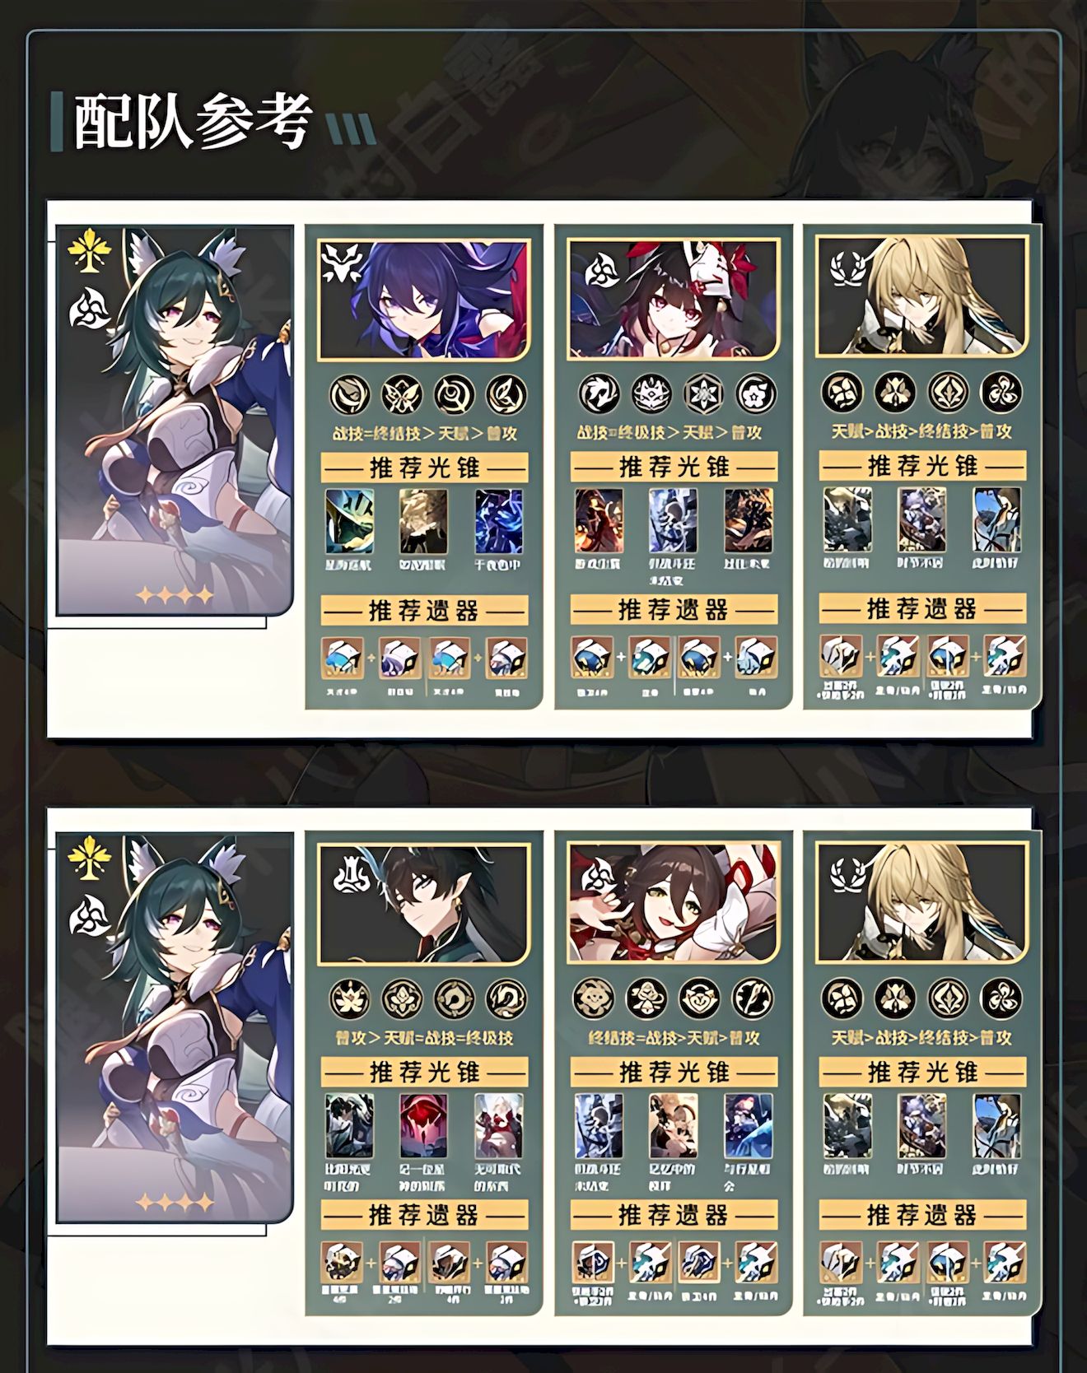Click the last relic icon in Seele's recommended relics
The height and width of the screenshot is (1373, 1087).
[506, 658]
